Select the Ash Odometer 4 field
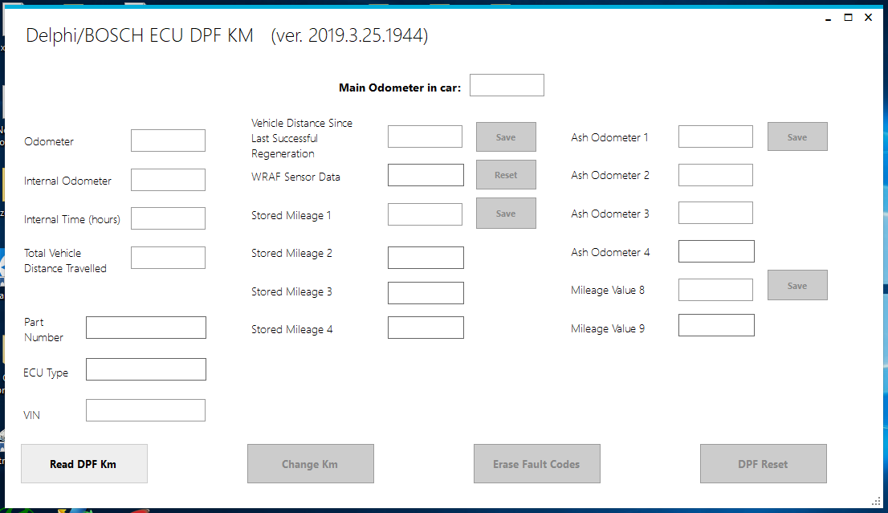 (x=716, y=251)
